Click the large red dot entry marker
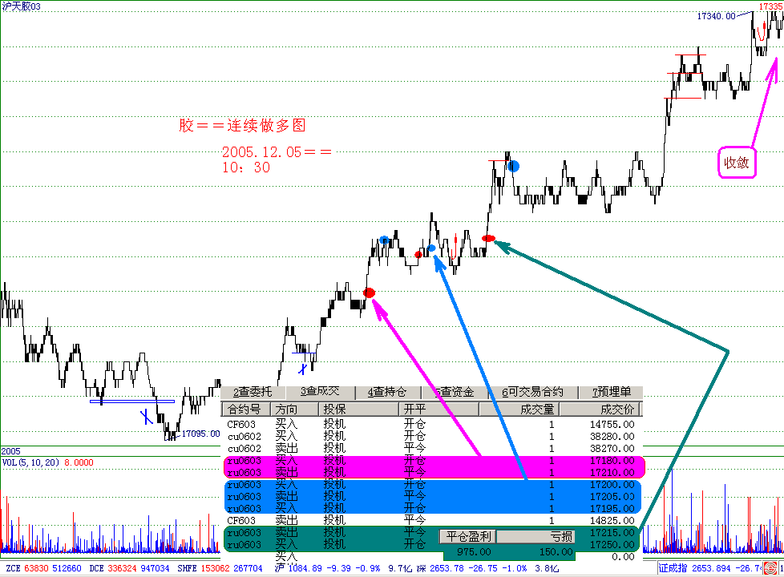The image size is (784, 577). (370, 293)
